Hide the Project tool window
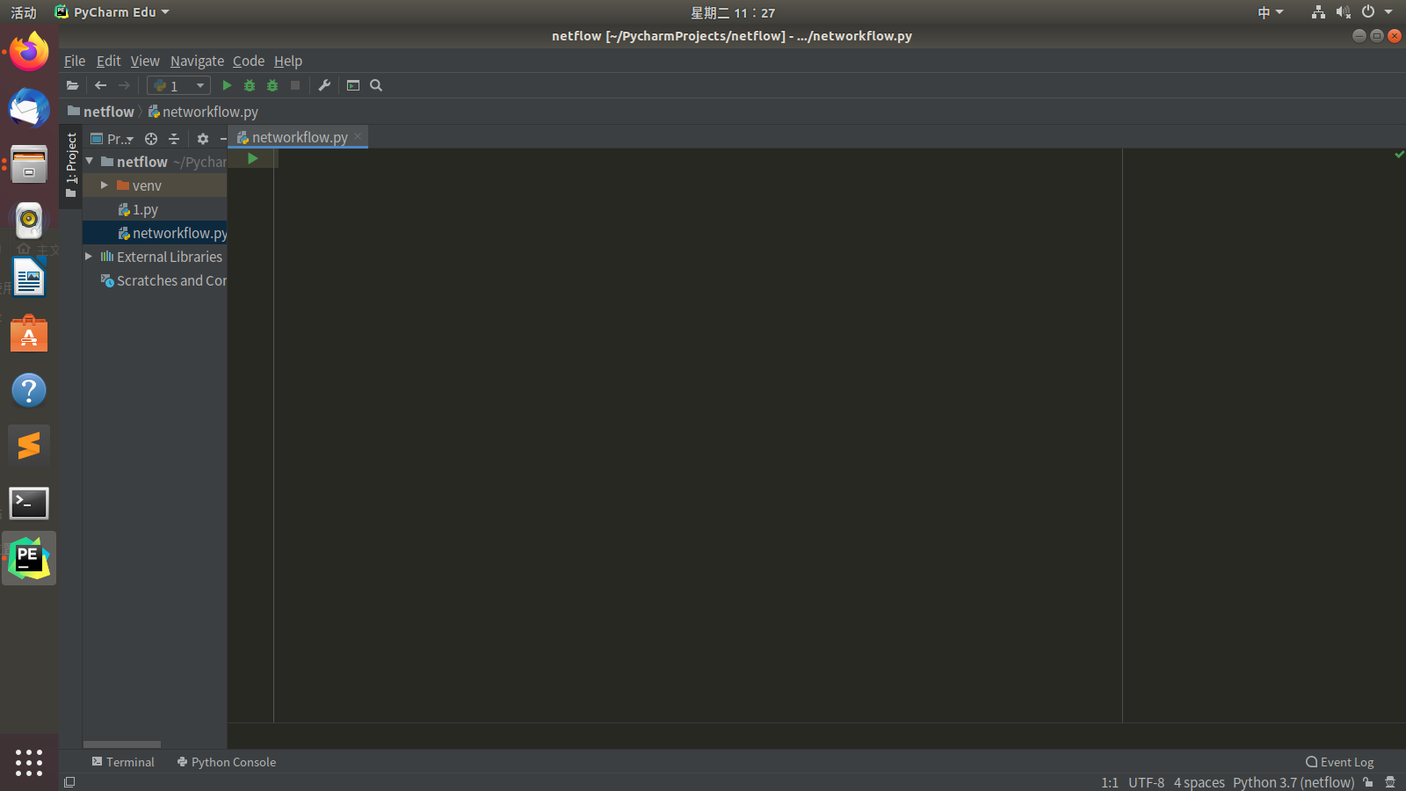1406x791 pixels. pos(221,139)
